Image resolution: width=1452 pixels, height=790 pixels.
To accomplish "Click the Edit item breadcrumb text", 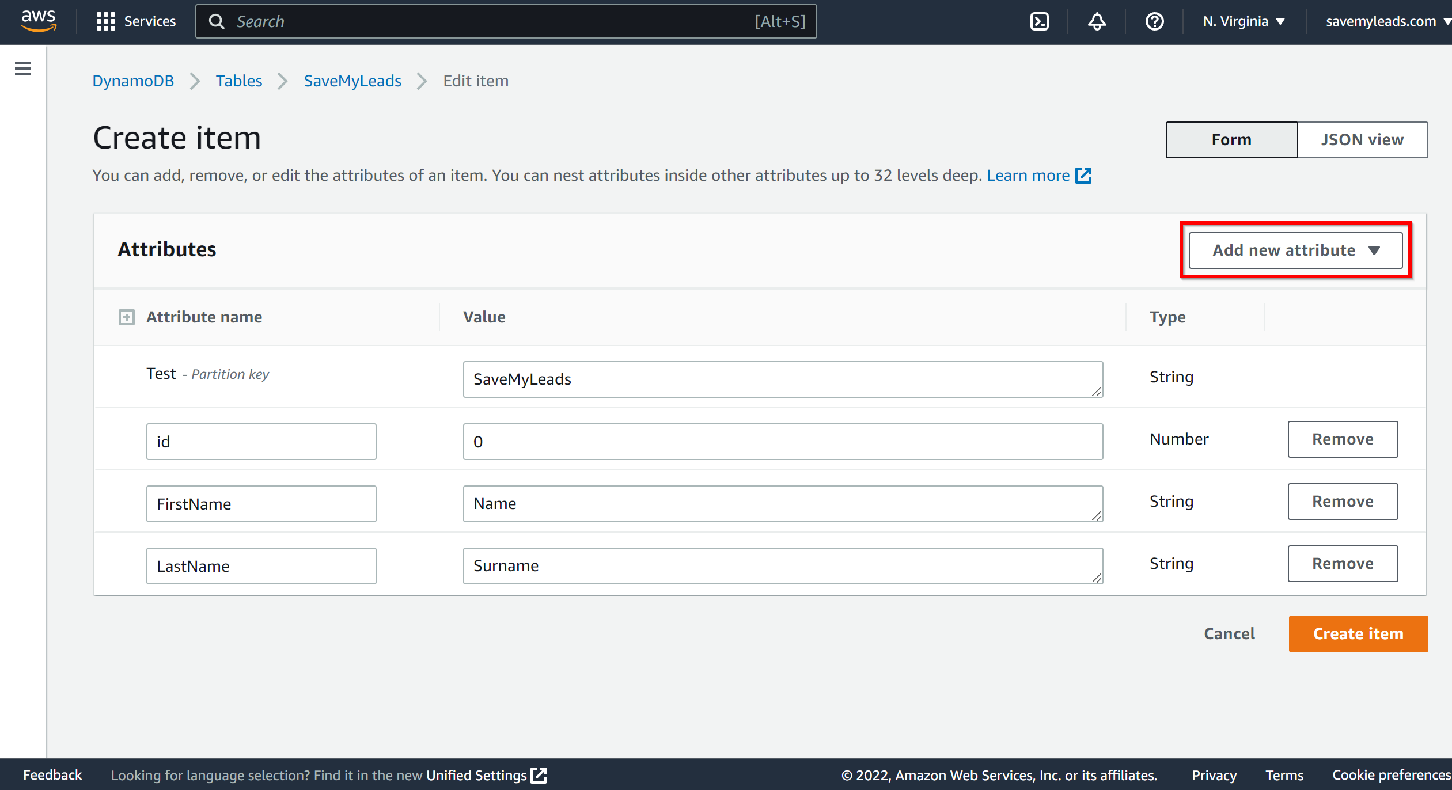I will [476, 81].
